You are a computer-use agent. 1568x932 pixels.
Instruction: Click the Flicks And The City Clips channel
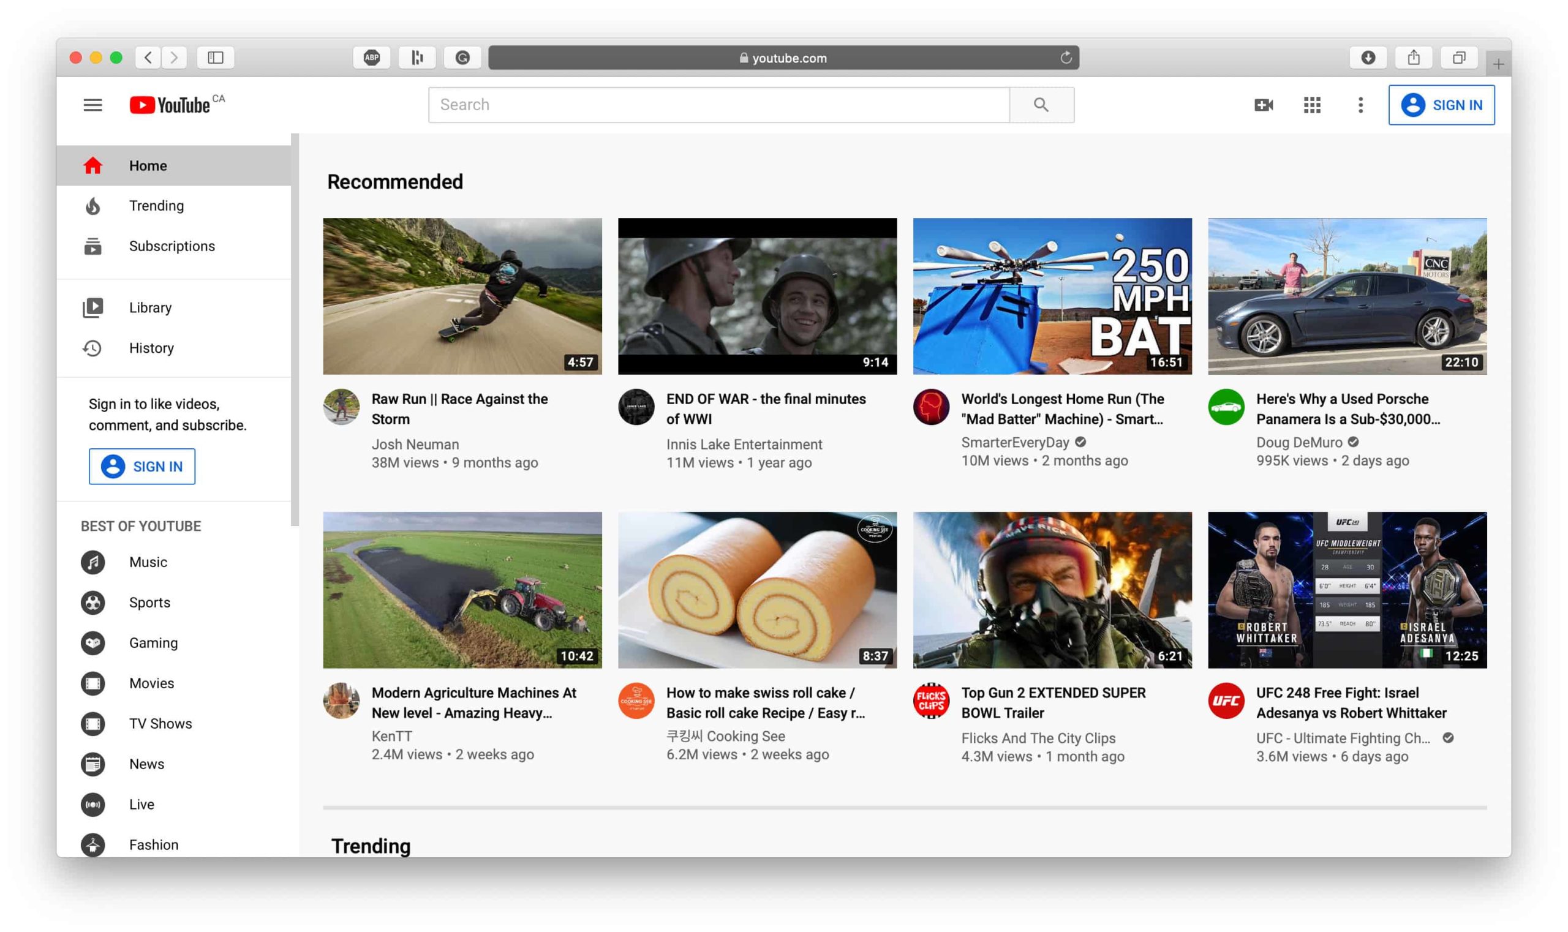click(x=1038, y=738)
